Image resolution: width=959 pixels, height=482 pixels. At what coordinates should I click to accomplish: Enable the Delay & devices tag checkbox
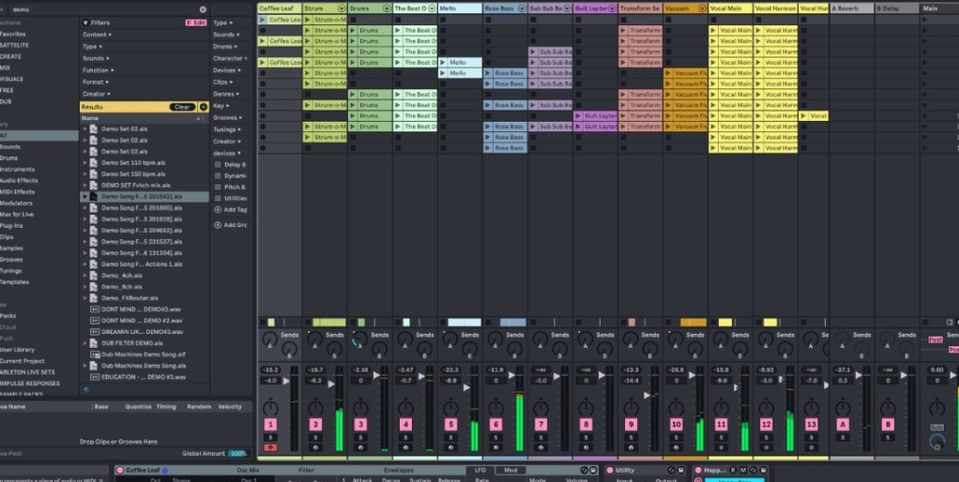coord(219,164)
